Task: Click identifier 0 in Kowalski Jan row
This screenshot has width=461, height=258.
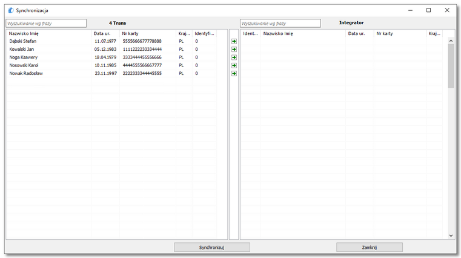Action: click(x=196, y=50)
